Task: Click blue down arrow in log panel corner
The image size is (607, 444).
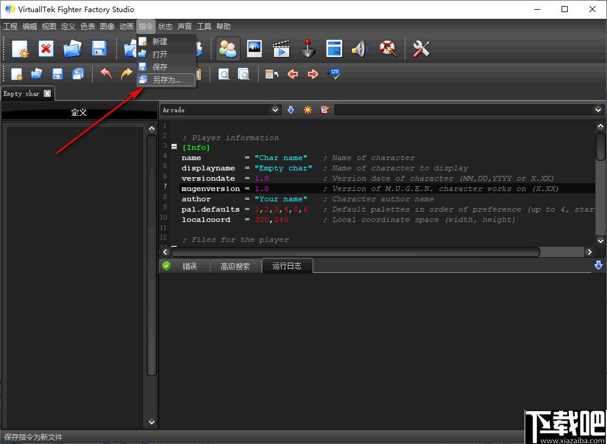Action: pyautogui.click(x=599, y=266)
